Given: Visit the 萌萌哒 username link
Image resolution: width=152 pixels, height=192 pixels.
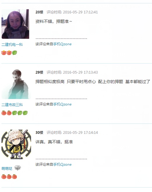Looking at the screenshot, I should (7, 168).
